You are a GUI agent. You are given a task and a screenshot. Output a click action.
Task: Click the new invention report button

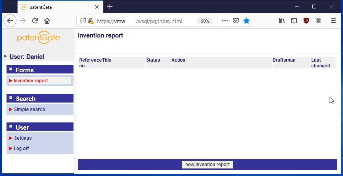click(x=207, y=165)
